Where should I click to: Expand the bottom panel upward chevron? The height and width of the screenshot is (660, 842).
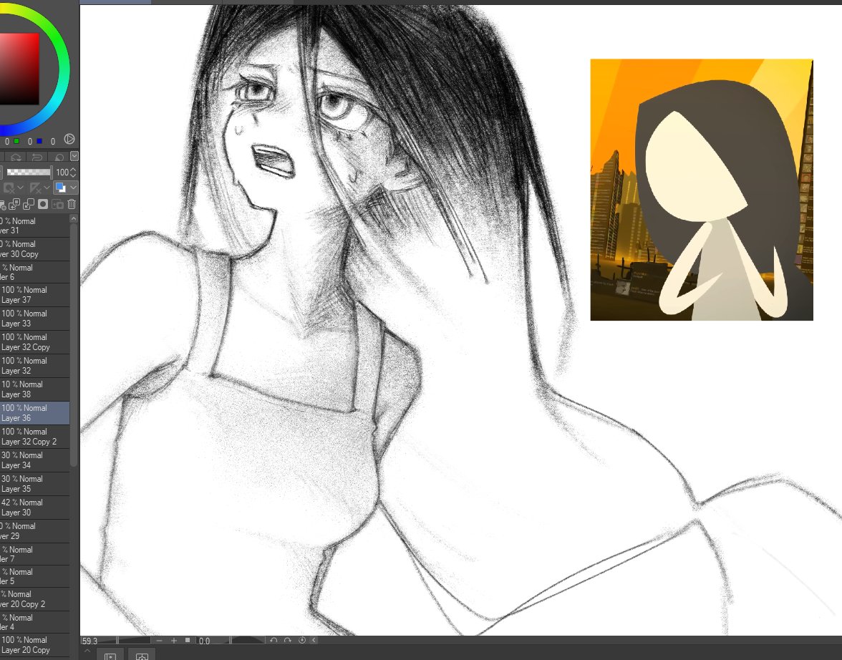tap(87, 651)
